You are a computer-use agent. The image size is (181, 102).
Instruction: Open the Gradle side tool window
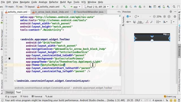click(x=179, y=16)
